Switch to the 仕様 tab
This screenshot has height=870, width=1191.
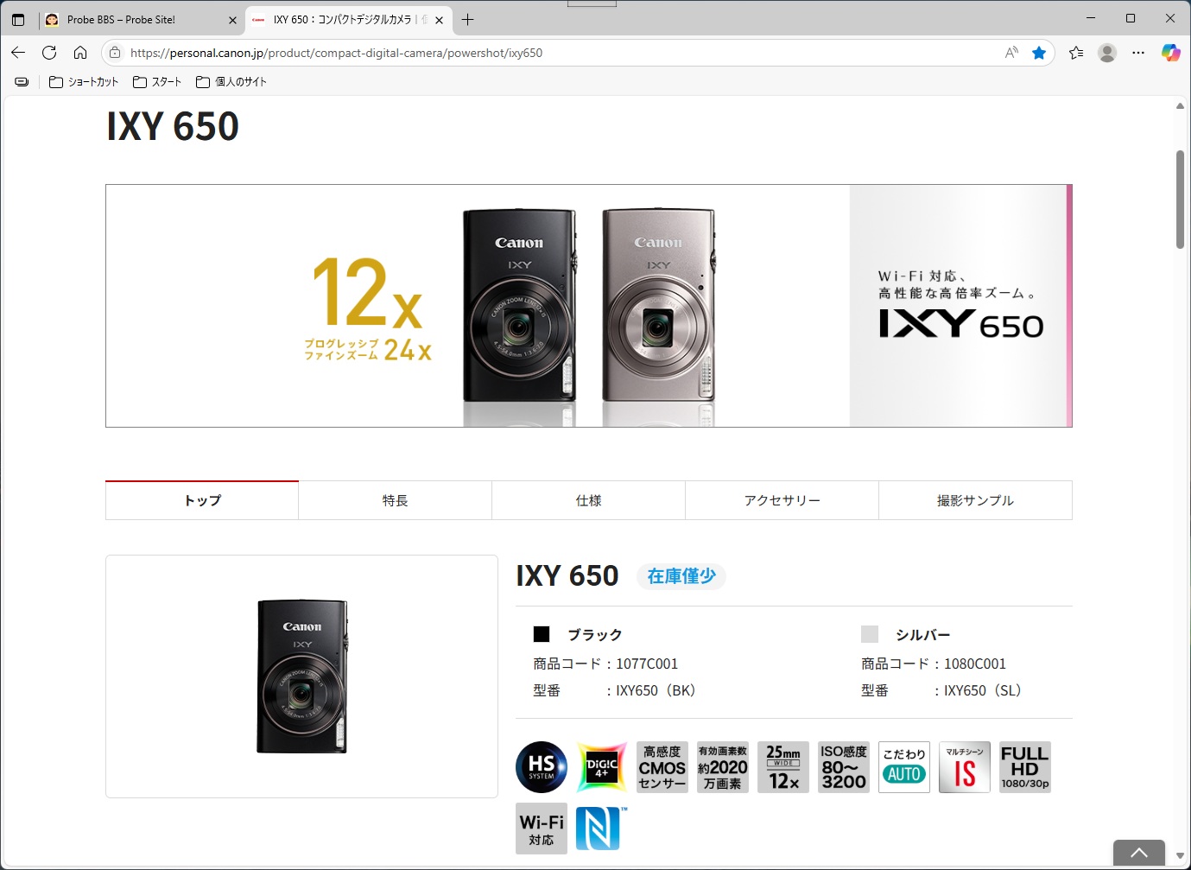coord(589,500)
